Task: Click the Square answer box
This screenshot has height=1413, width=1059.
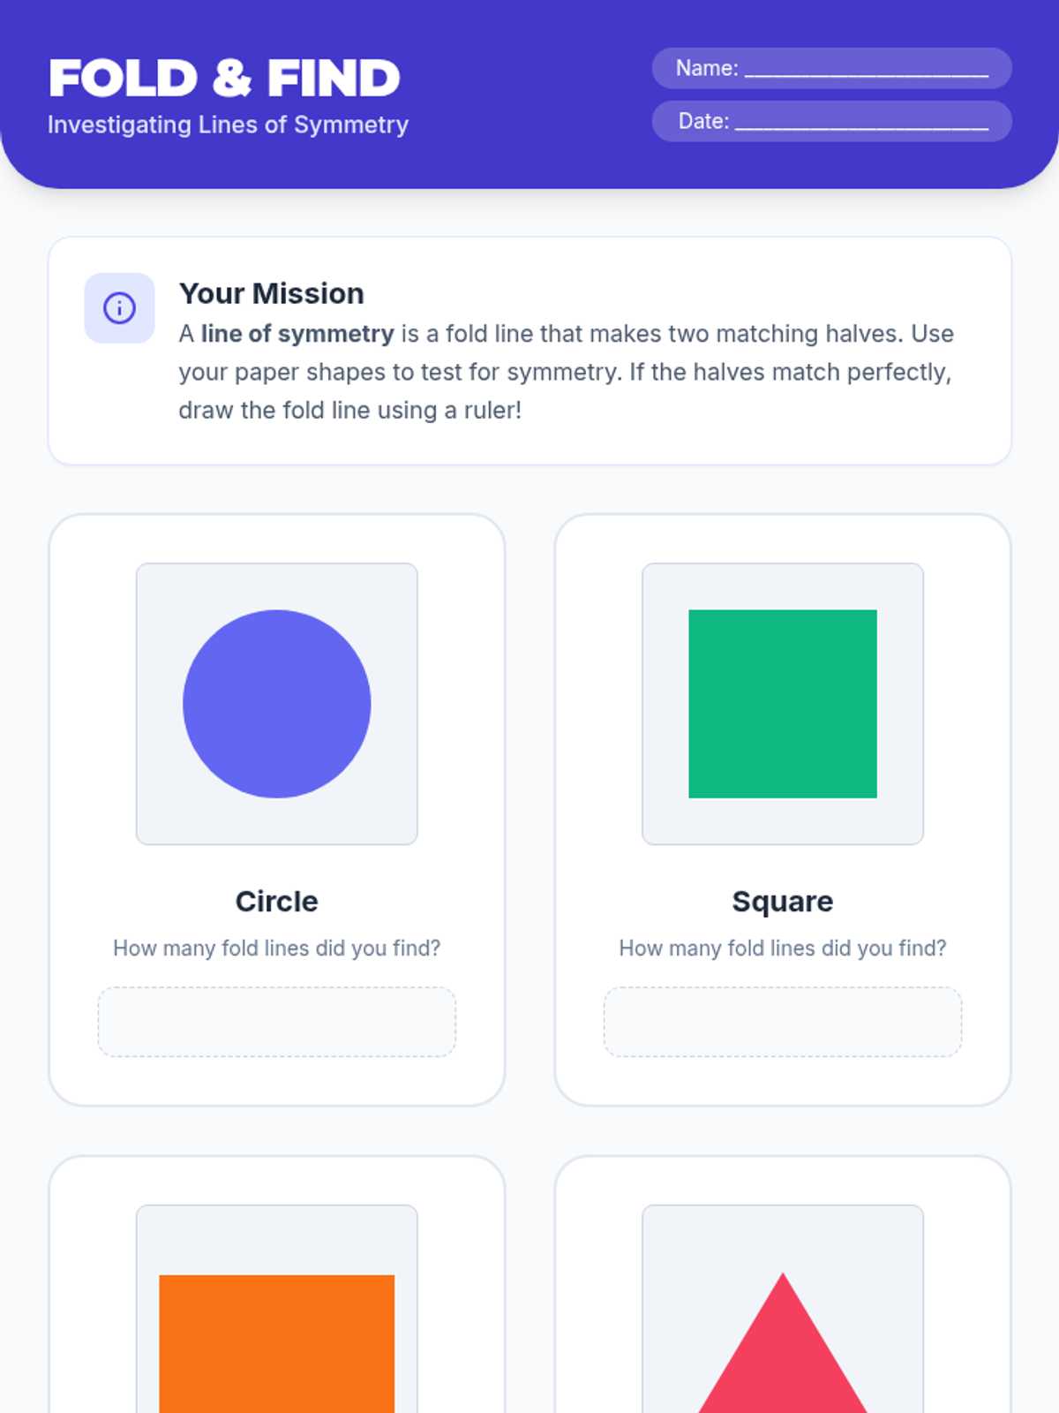Action: click(x=783, y=1022)
